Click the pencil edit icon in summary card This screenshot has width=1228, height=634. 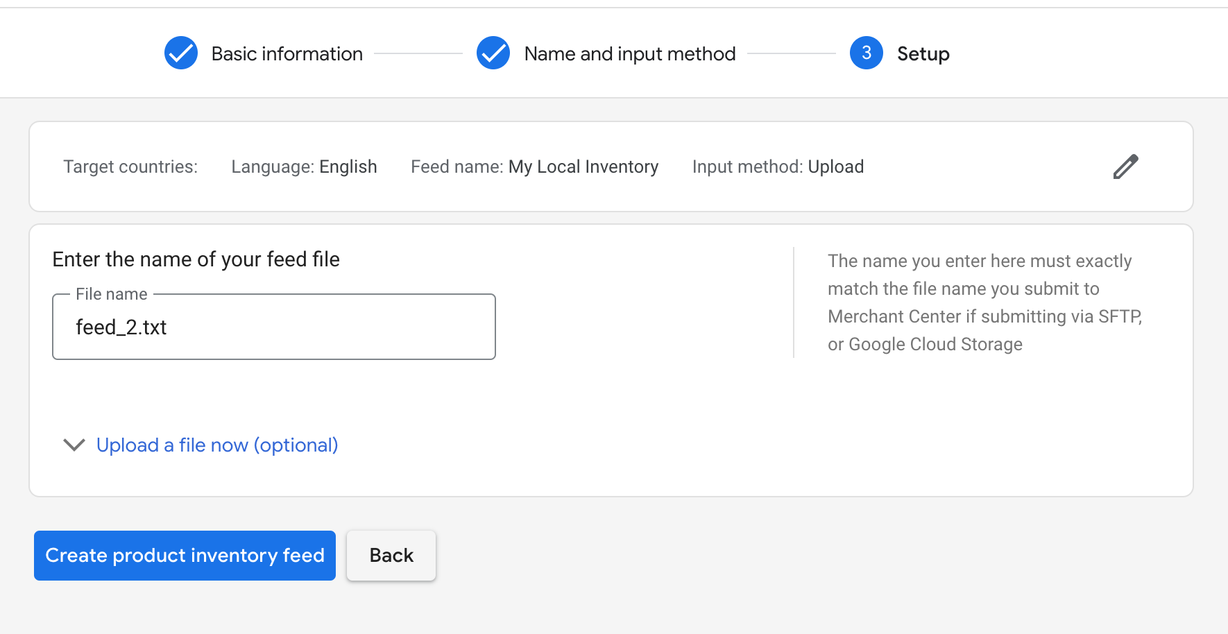1125,166
